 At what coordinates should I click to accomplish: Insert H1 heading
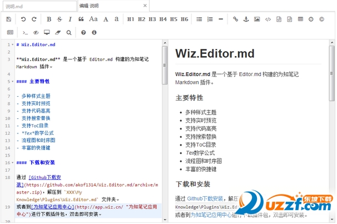[131, 19]
